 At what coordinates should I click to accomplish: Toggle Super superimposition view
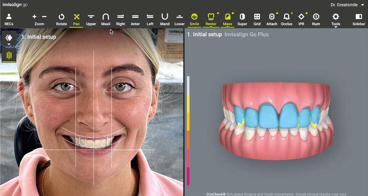pos(242,19)
